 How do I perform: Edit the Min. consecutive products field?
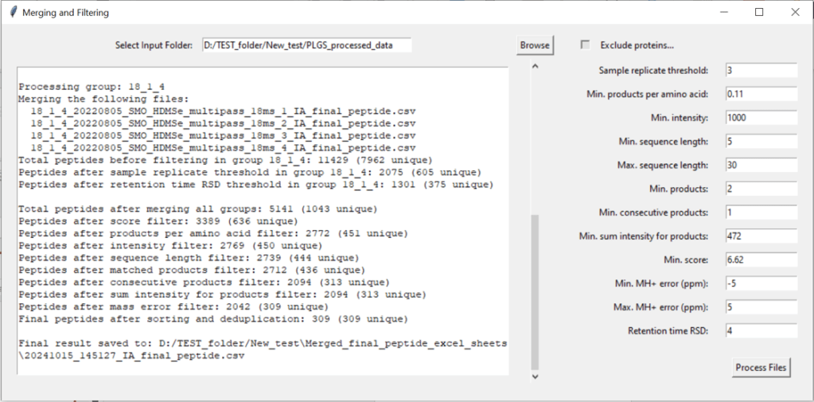pos(760,213)
